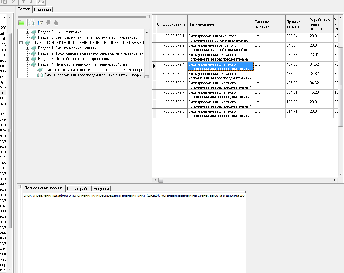344x273 pixels.
Task: Collapse Раздел 4. Низковольтные комплектные устройства
Action: coord(28,64)
